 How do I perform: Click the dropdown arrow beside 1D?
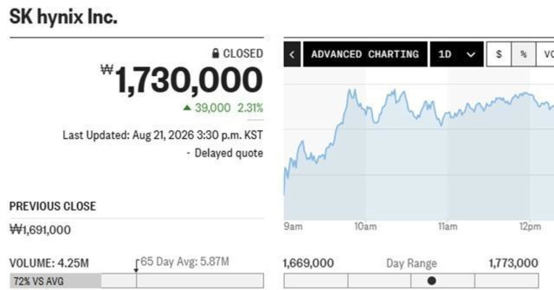[471, 55]
